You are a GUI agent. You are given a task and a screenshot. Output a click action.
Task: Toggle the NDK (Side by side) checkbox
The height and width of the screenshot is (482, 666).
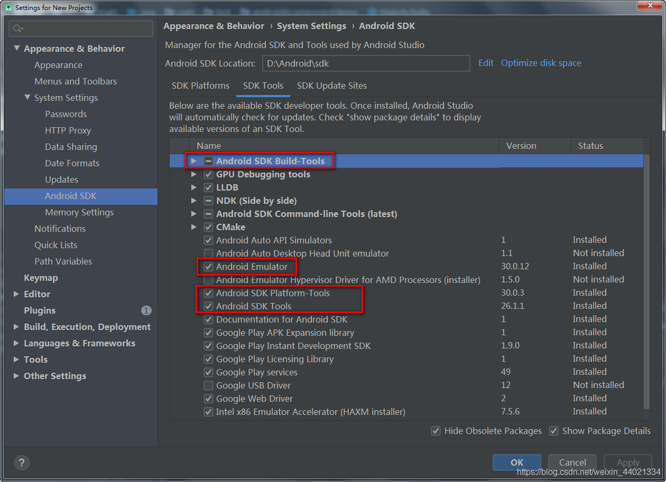point(208,201)
